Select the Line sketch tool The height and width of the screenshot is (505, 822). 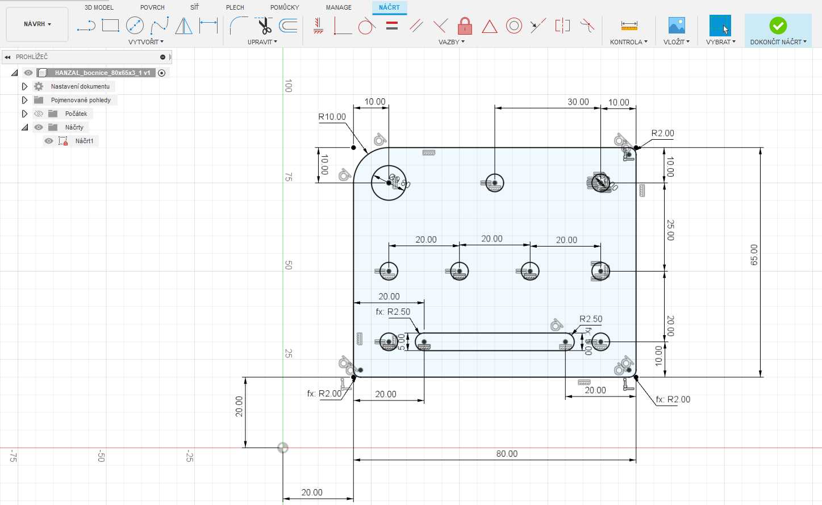pos(86,26)
